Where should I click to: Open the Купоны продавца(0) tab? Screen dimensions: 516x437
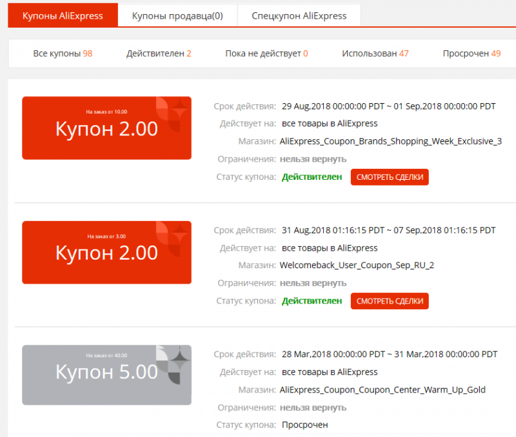pos(177,16)
